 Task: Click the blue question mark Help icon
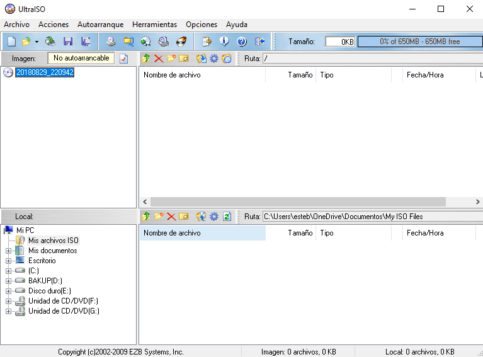242,42
